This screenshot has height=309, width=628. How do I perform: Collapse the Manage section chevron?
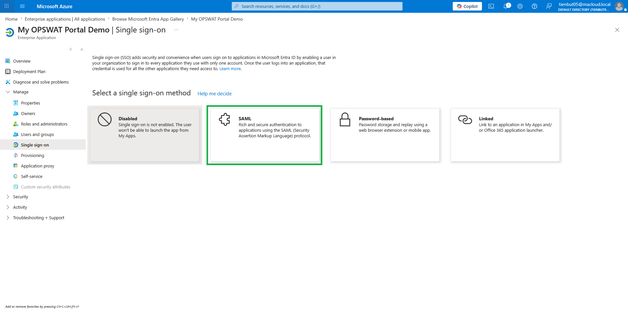point(8,92)
